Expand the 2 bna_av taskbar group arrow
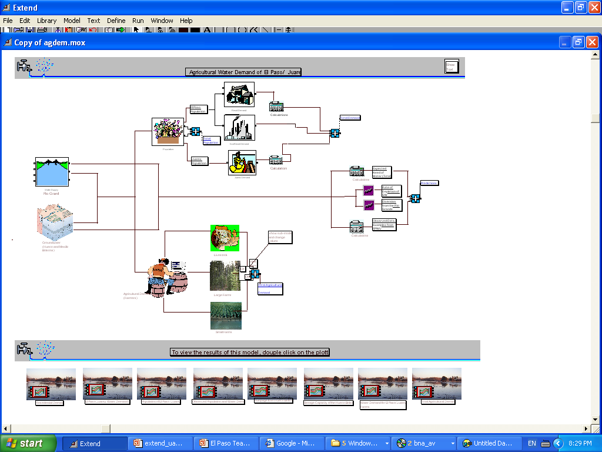 [453, 443]
